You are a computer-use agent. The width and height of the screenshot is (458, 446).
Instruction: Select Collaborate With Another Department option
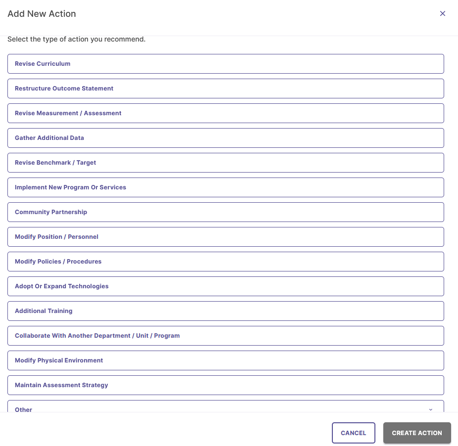(226, 336)
